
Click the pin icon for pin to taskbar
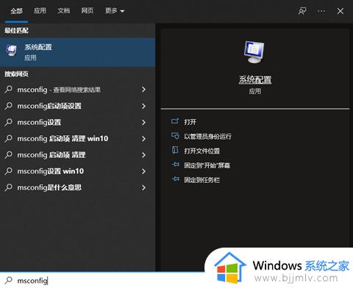176,179
